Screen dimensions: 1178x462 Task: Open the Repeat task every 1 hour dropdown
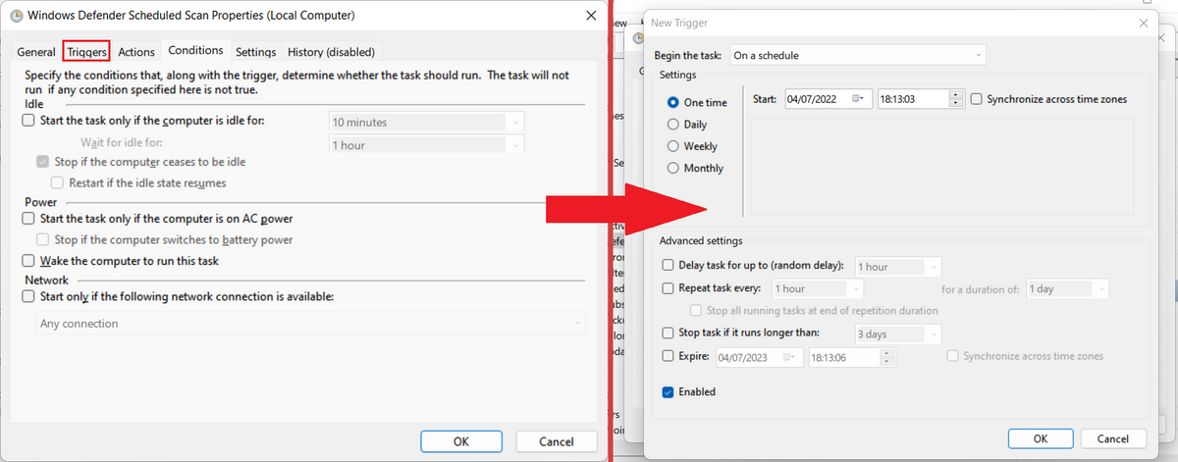[818, 288]
